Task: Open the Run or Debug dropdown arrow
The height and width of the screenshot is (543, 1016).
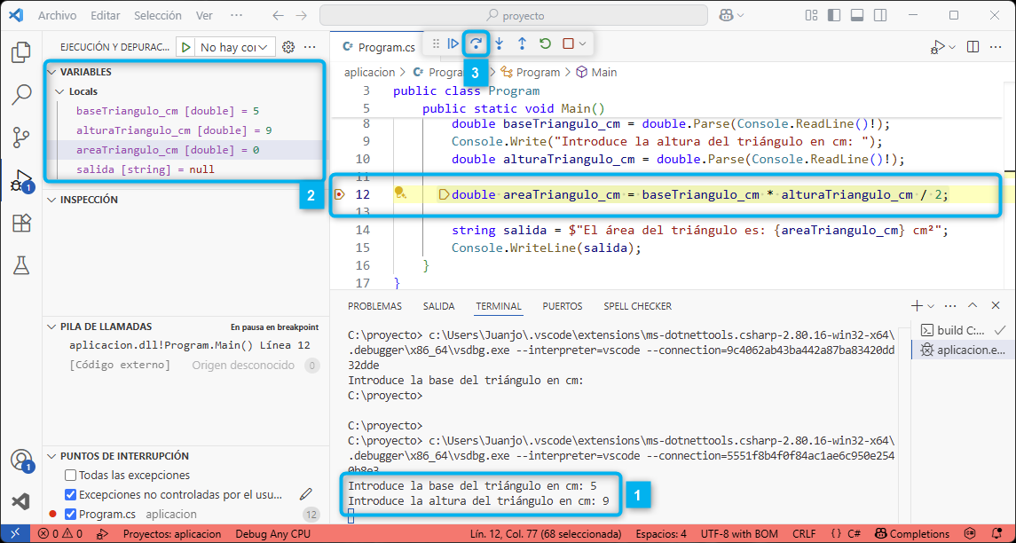Action: click(952, 47)
